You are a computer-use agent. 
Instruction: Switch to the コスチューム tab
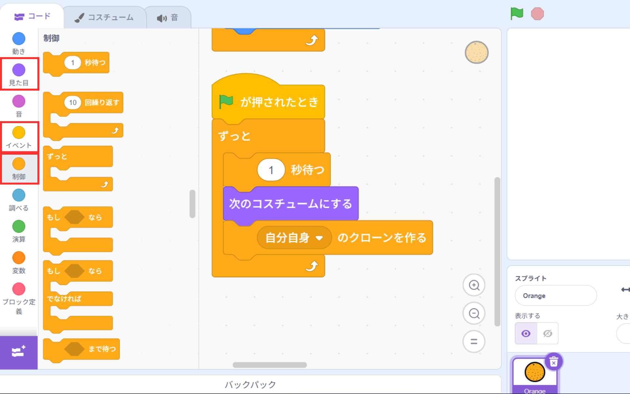click(x=104, y=17)
